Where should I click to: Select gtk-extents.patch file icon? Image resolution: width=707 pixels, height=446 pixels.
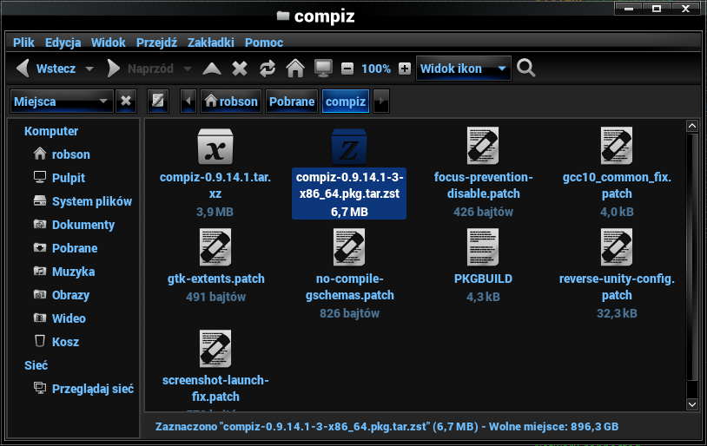point(215,247)
